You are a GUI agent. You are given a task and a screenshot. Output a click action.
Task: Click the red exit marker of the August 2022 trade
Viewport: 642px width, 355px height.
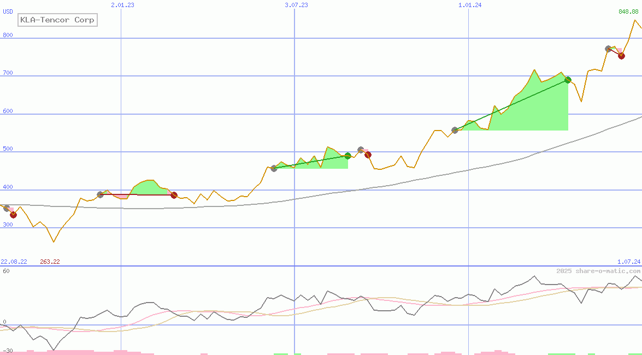[x=13, y=215]
